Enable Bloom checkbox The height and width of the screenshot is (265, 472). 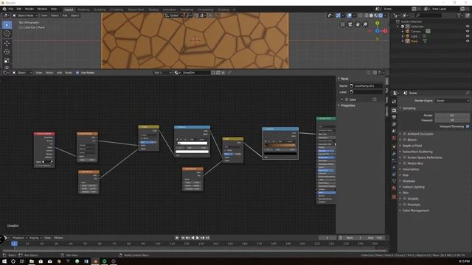click(405, 140)
